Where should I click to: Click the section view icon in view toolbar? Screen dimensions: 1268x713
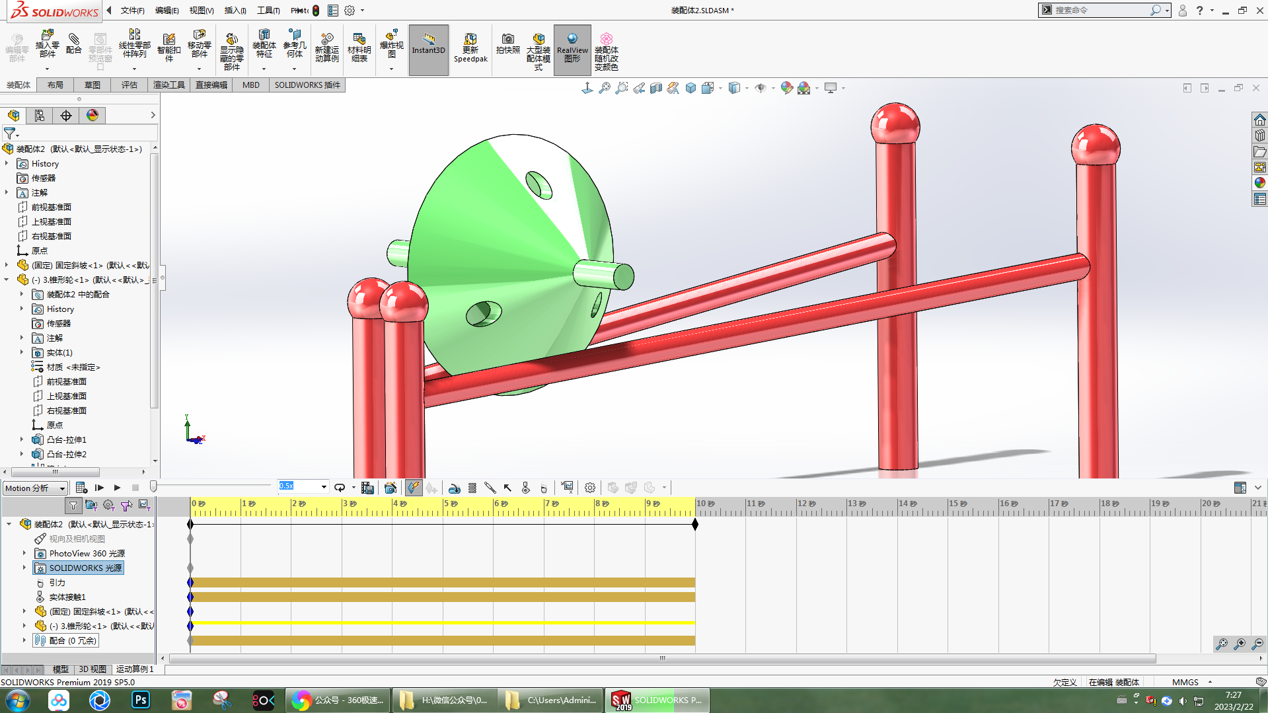656,88
